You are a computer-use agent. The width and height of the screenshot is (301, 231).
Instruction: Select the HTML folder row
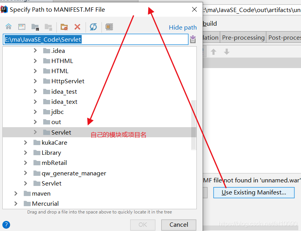(100, 71)
